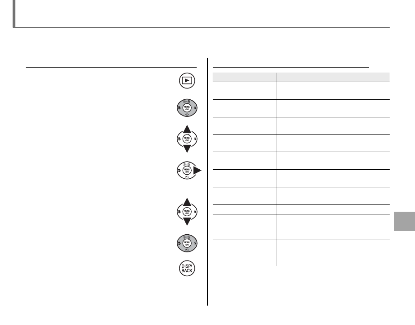Image resolution: width=415 pixels, height=325 pixels.
Task: Select the table's right header cell
Action: [333, 77]
